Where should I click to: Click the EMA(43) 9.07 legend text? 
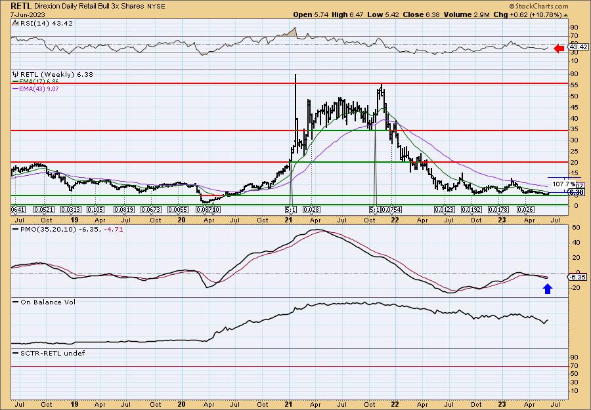coord(39,89)
